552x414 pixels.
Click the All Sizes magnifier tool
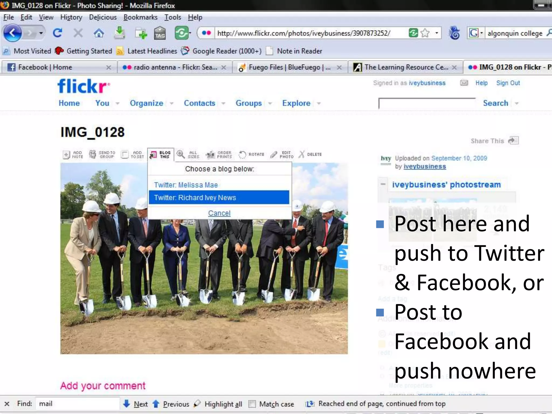point(188,154)
